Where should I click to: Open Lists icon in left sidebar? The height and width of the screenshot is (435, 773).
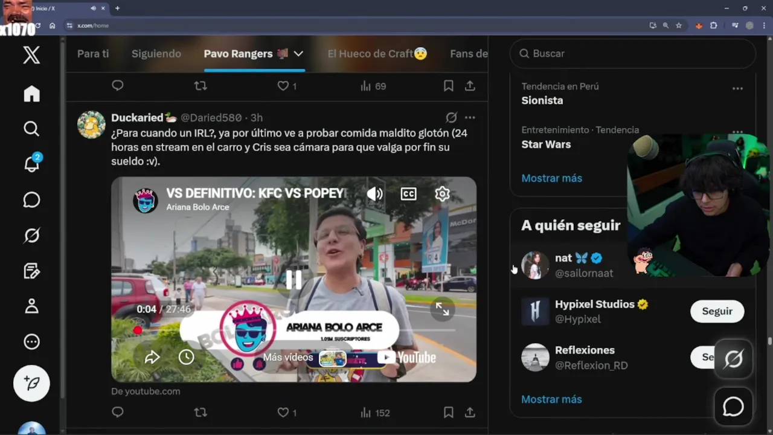click(31, 271)
